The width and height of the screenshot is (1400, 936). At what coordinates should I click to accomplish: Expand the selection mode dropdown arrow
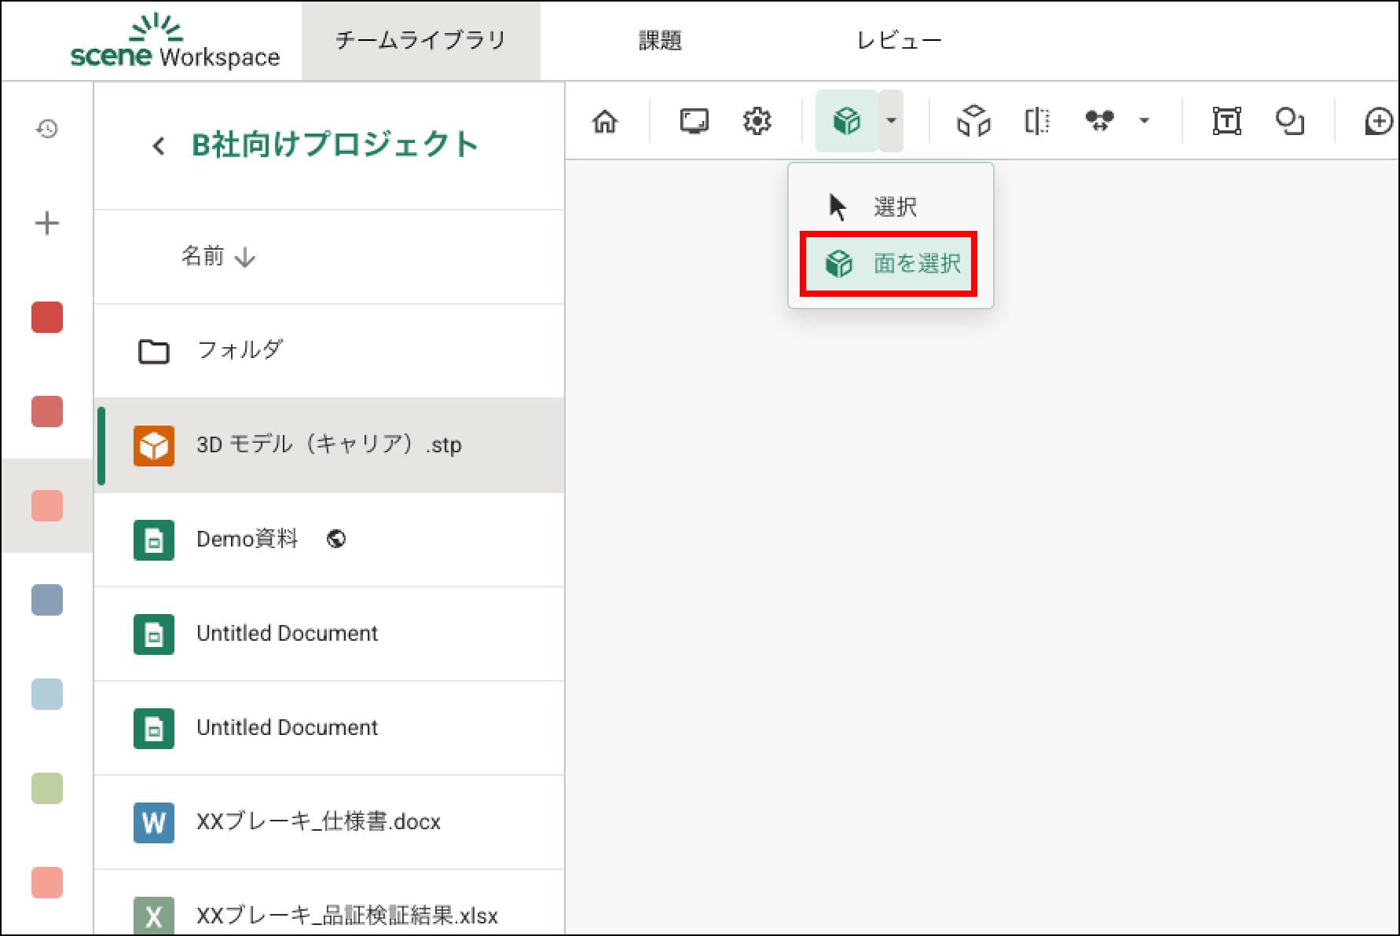click(891, 121)
